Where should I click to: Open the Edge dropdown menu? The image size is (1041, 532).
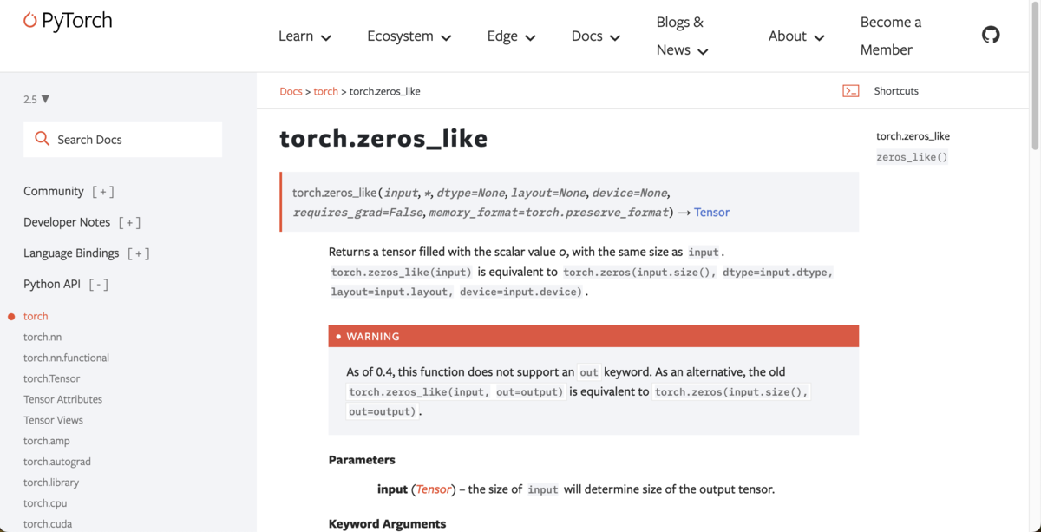[x=510, y=36]
